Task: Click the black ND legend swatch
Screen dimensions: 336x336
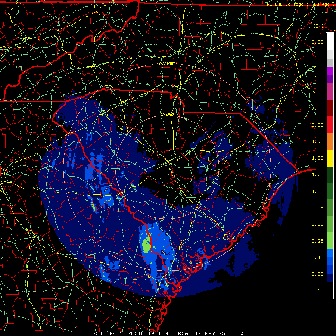Action: [330, 290]
